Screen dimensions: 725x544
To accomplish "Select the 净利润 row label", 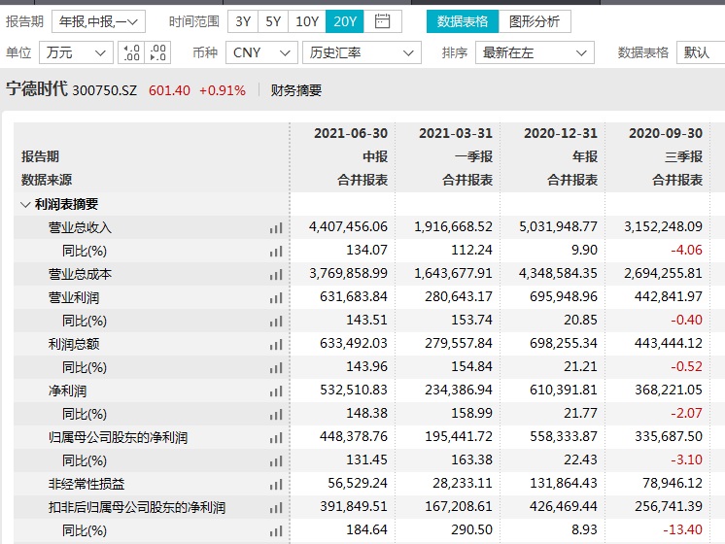I will coord(67,391).
